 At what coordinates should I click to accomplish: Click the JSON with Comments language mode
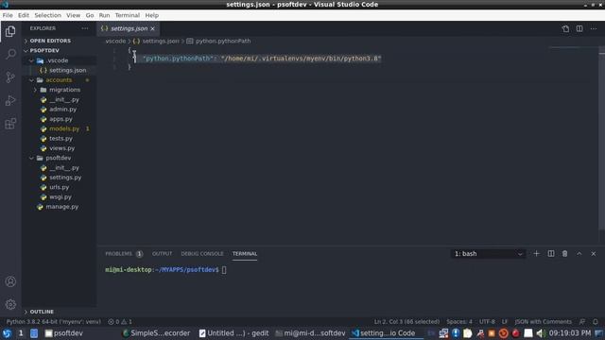coord(543,321)
